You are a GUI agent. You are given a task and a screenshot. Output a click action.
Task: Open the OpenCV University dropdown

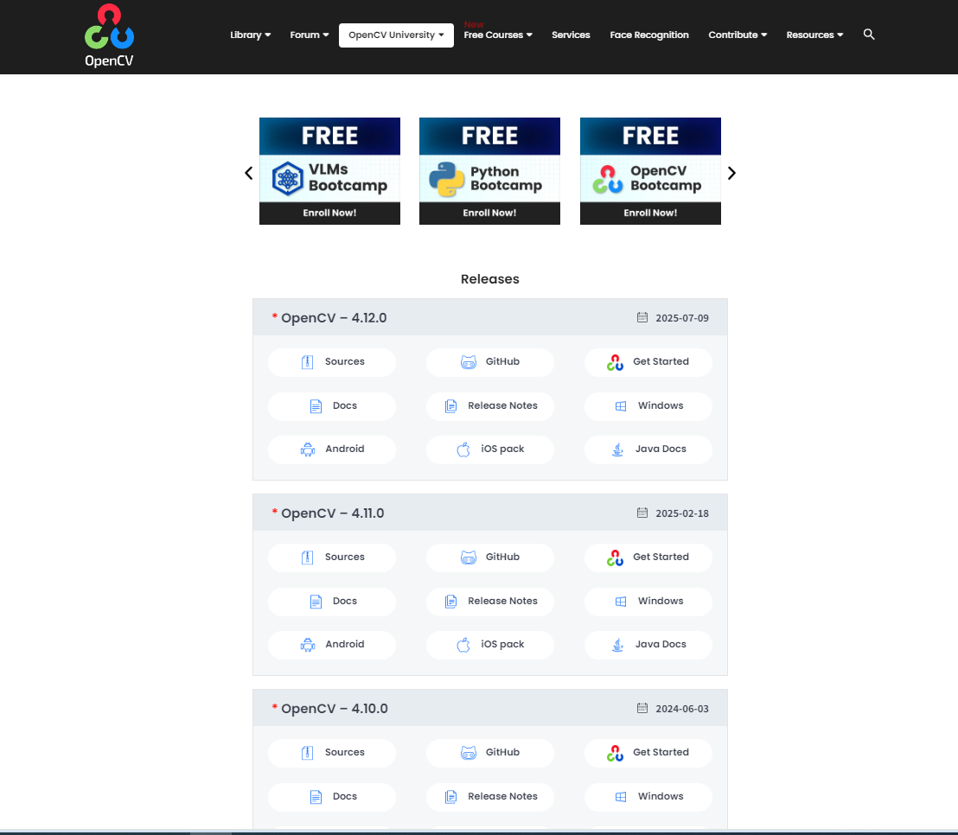click(x=396, y=35)
